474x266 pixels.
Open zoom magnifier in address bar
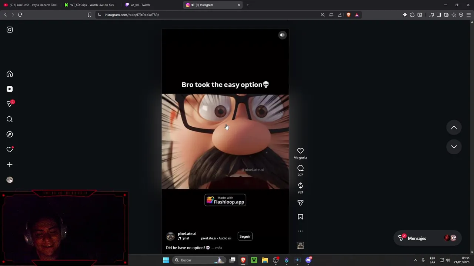tap(323, 15)
